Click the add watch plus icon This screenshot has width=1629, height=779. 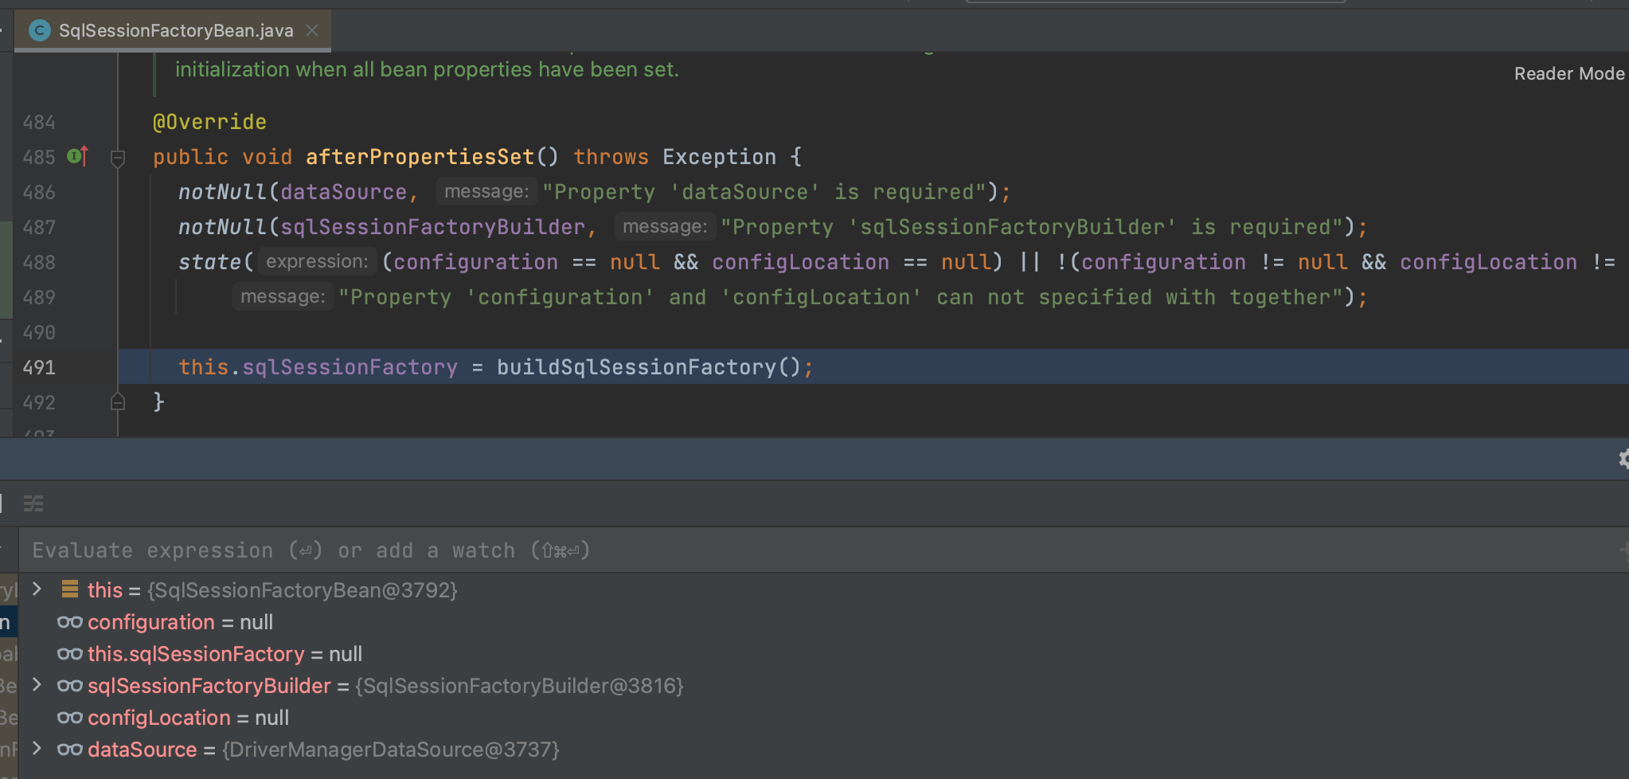(x=1623, y=550)
